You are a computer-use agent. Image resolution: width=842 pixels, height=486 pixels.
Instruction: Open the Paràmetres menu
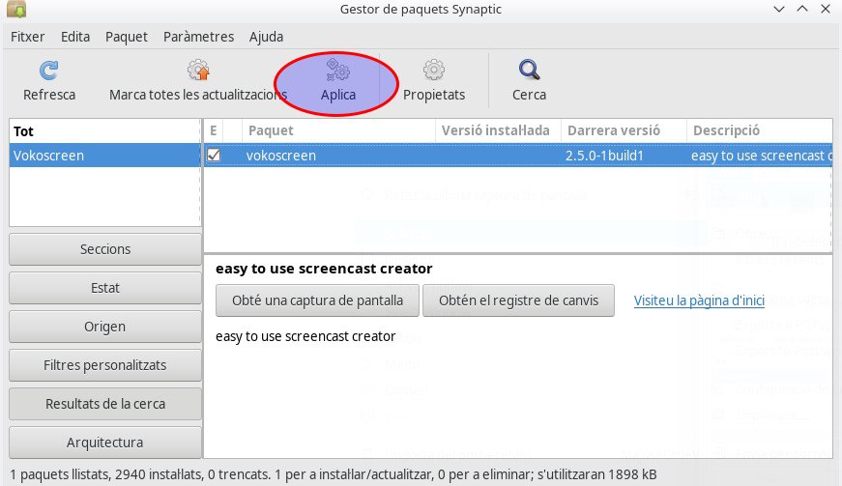click(x=199, y=37)
